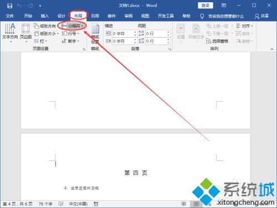
Task: Switch to the 邮件 tab
Action: point(112,16)
